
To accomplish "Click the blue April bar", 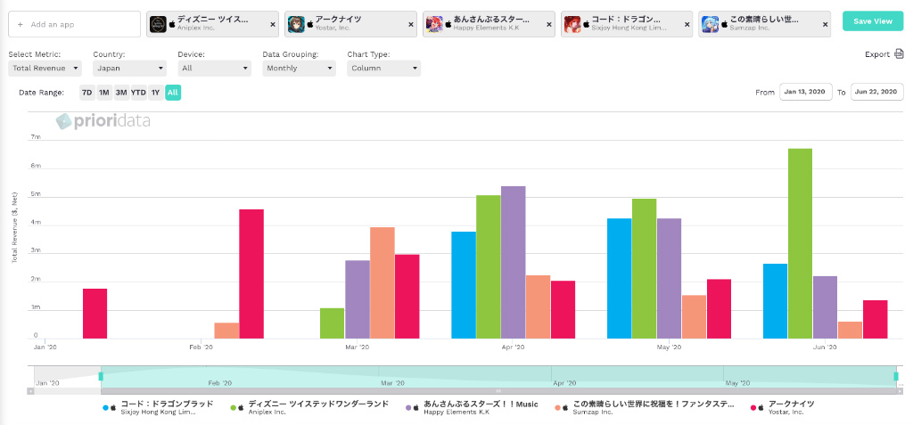I will point(464,285).
